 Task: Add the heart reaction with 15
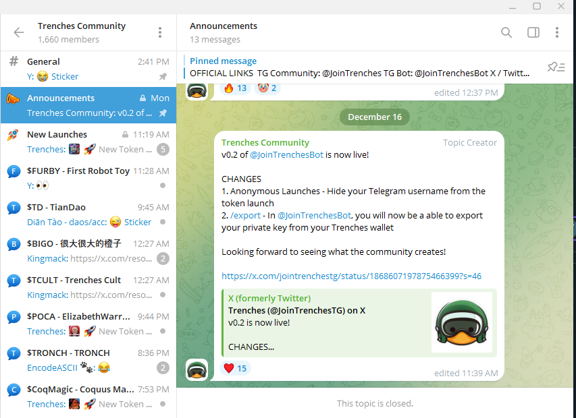tap(235, 368)
